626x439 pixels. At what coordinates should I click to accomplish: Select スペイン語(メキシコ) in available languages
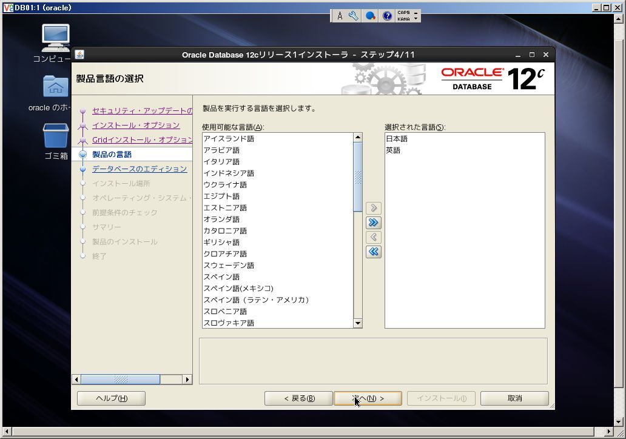(278, 289)
